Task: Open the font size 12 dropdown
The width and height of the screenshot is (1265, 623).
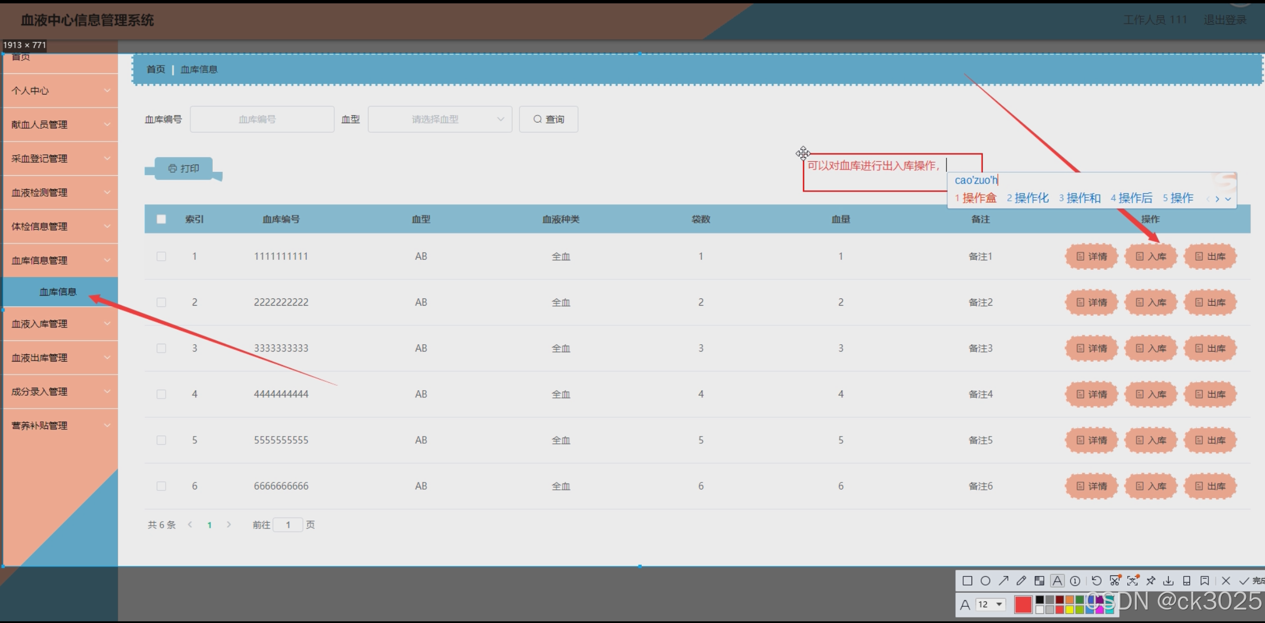Action: (x=991, y=605)
